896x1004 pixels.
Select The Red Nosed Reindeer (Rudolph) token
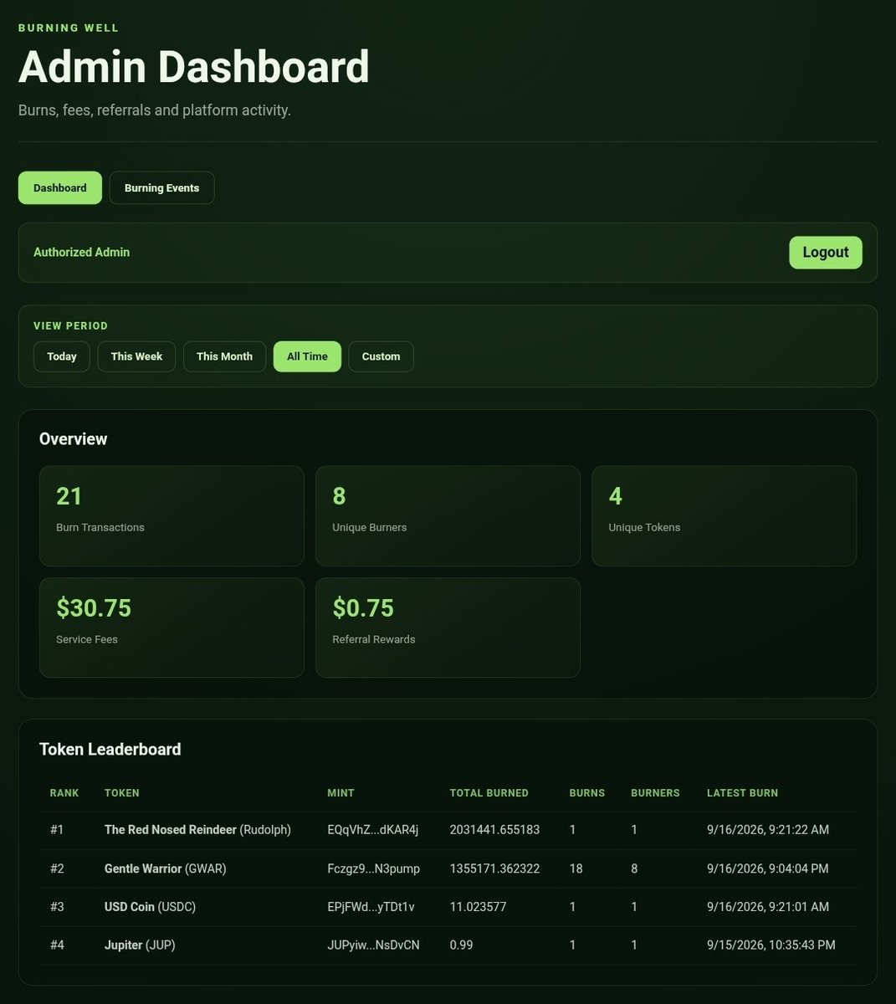[x=197, y=830]
